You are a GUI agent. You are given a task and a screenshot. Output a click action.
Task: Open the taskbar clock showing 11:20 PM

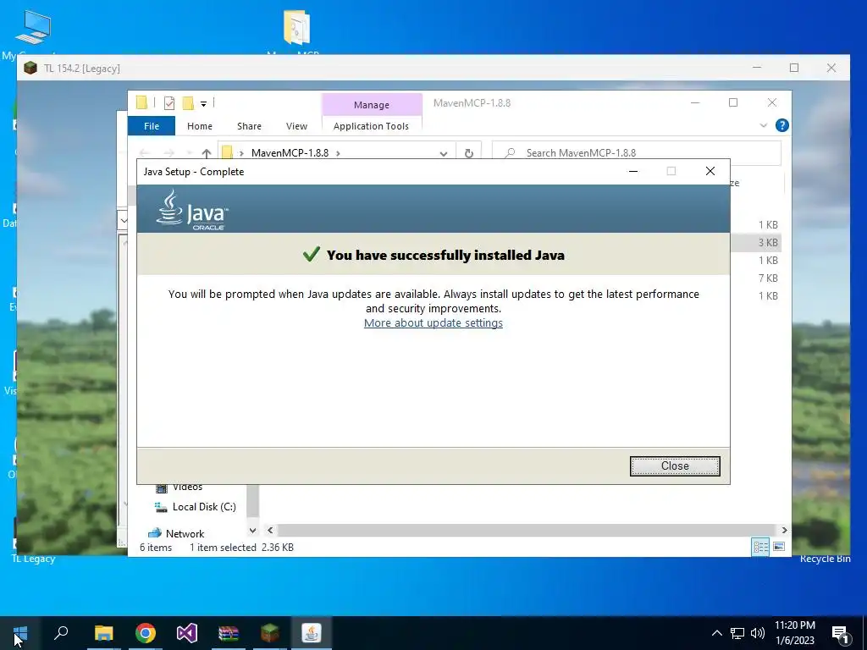point(794,633)
